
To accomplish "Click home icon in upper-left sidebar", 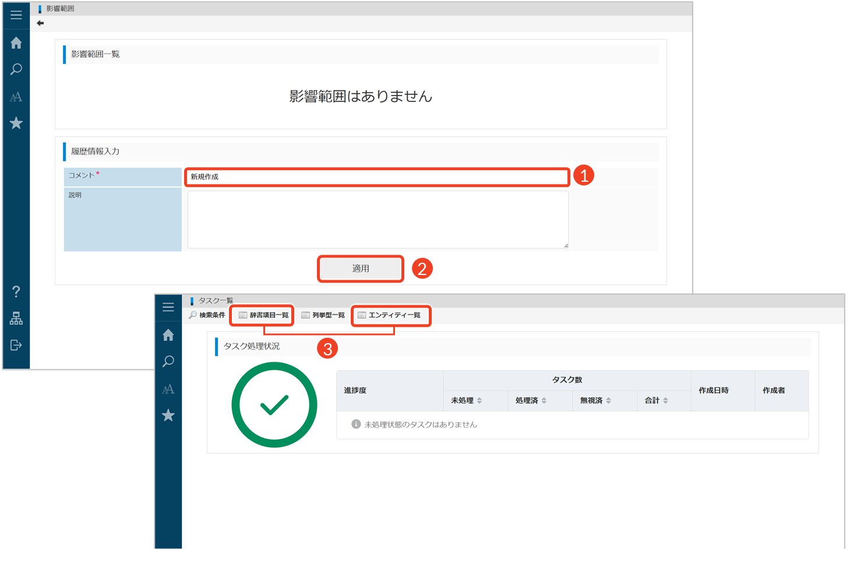I will (16, 43).
